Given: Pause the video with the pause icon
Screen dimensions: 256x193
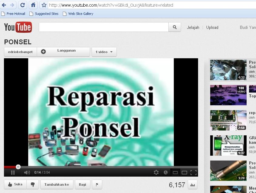Looking at the screenshot, I should 13,173.
